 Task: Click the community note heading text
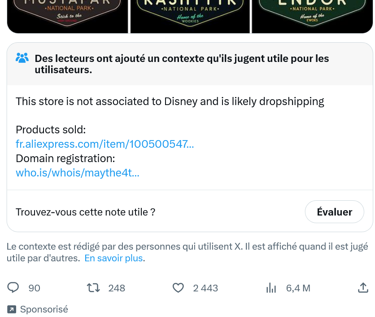pos(182,64)
